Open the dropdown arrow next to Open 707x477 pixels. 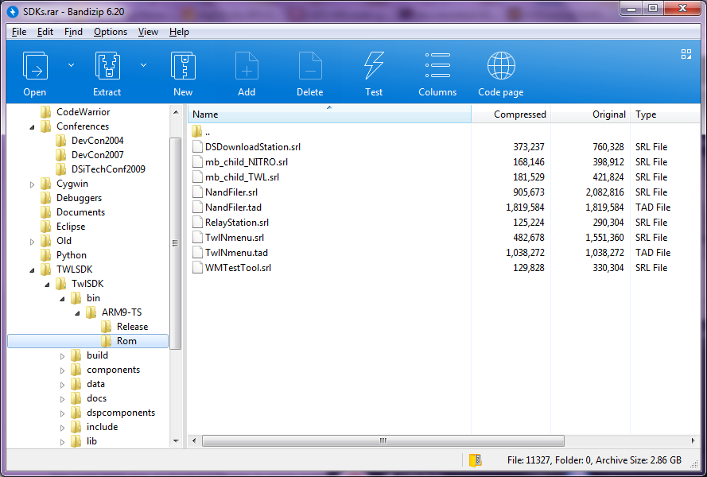72,65
